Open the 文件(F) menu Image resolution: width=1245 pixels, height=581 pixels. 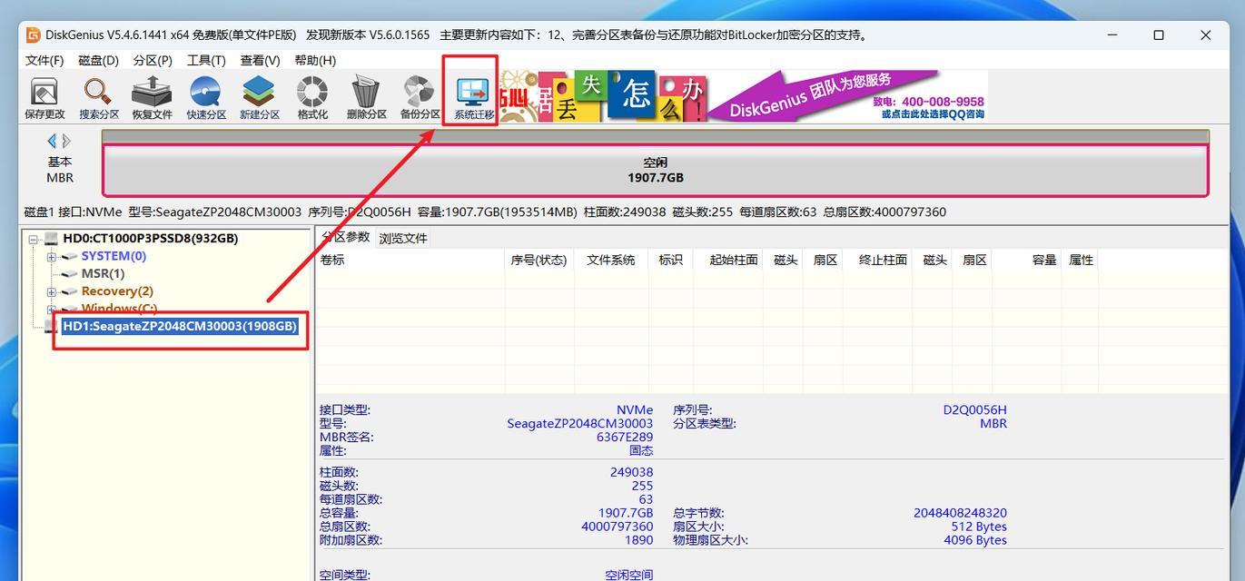44,60
